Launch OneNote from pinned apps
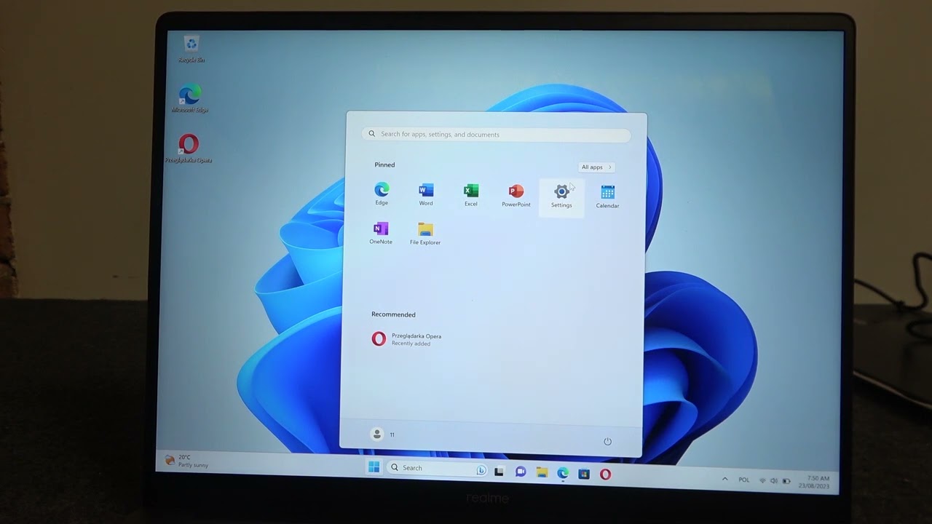 pyautogui.click(x=380, y=233)
